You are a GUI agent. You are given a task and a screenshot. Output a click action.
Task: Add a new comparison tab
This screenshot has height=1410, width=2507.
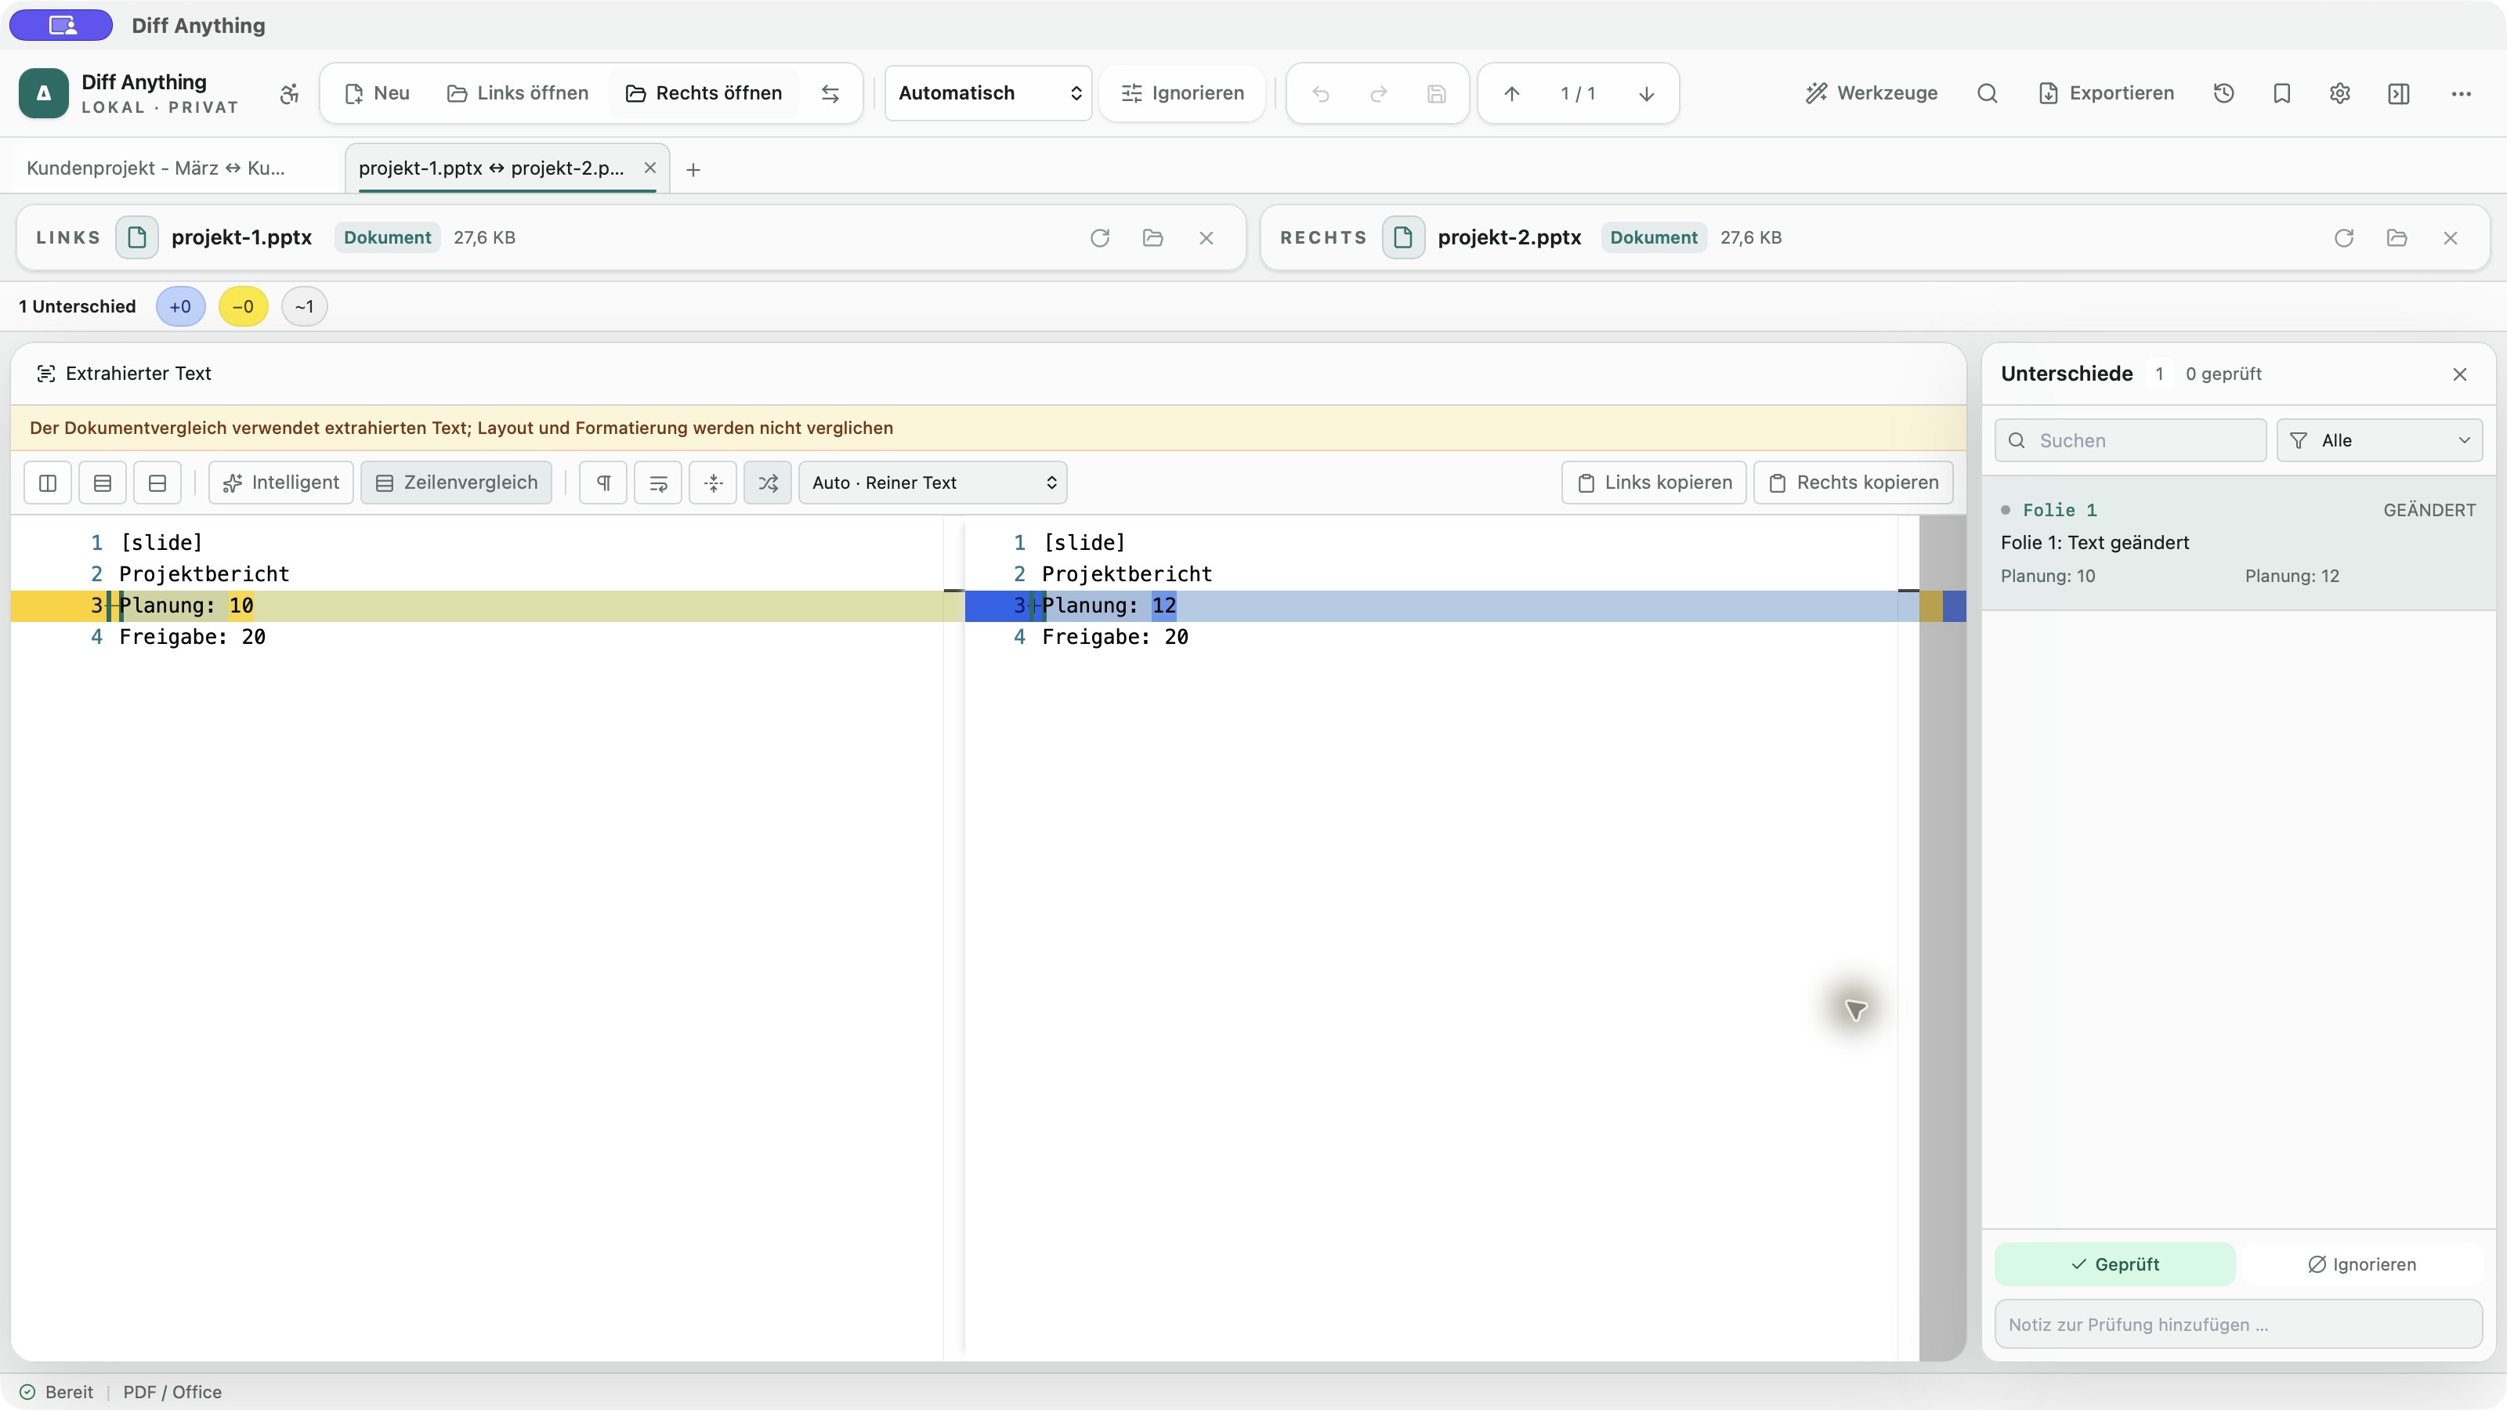coord(693,169)
